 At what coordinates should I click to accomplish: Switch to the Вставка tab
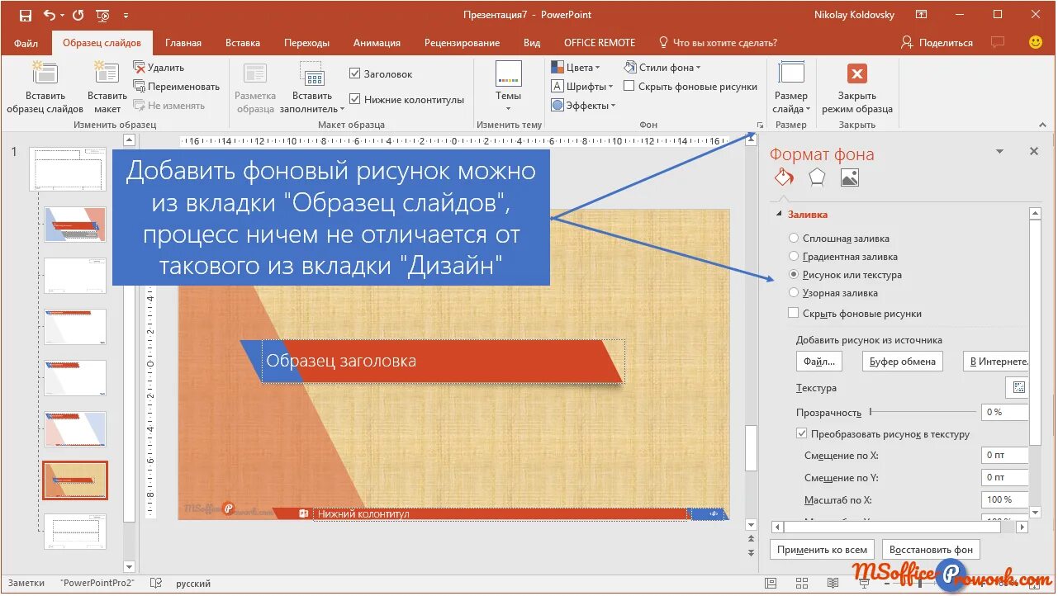[x=243, y=43]
